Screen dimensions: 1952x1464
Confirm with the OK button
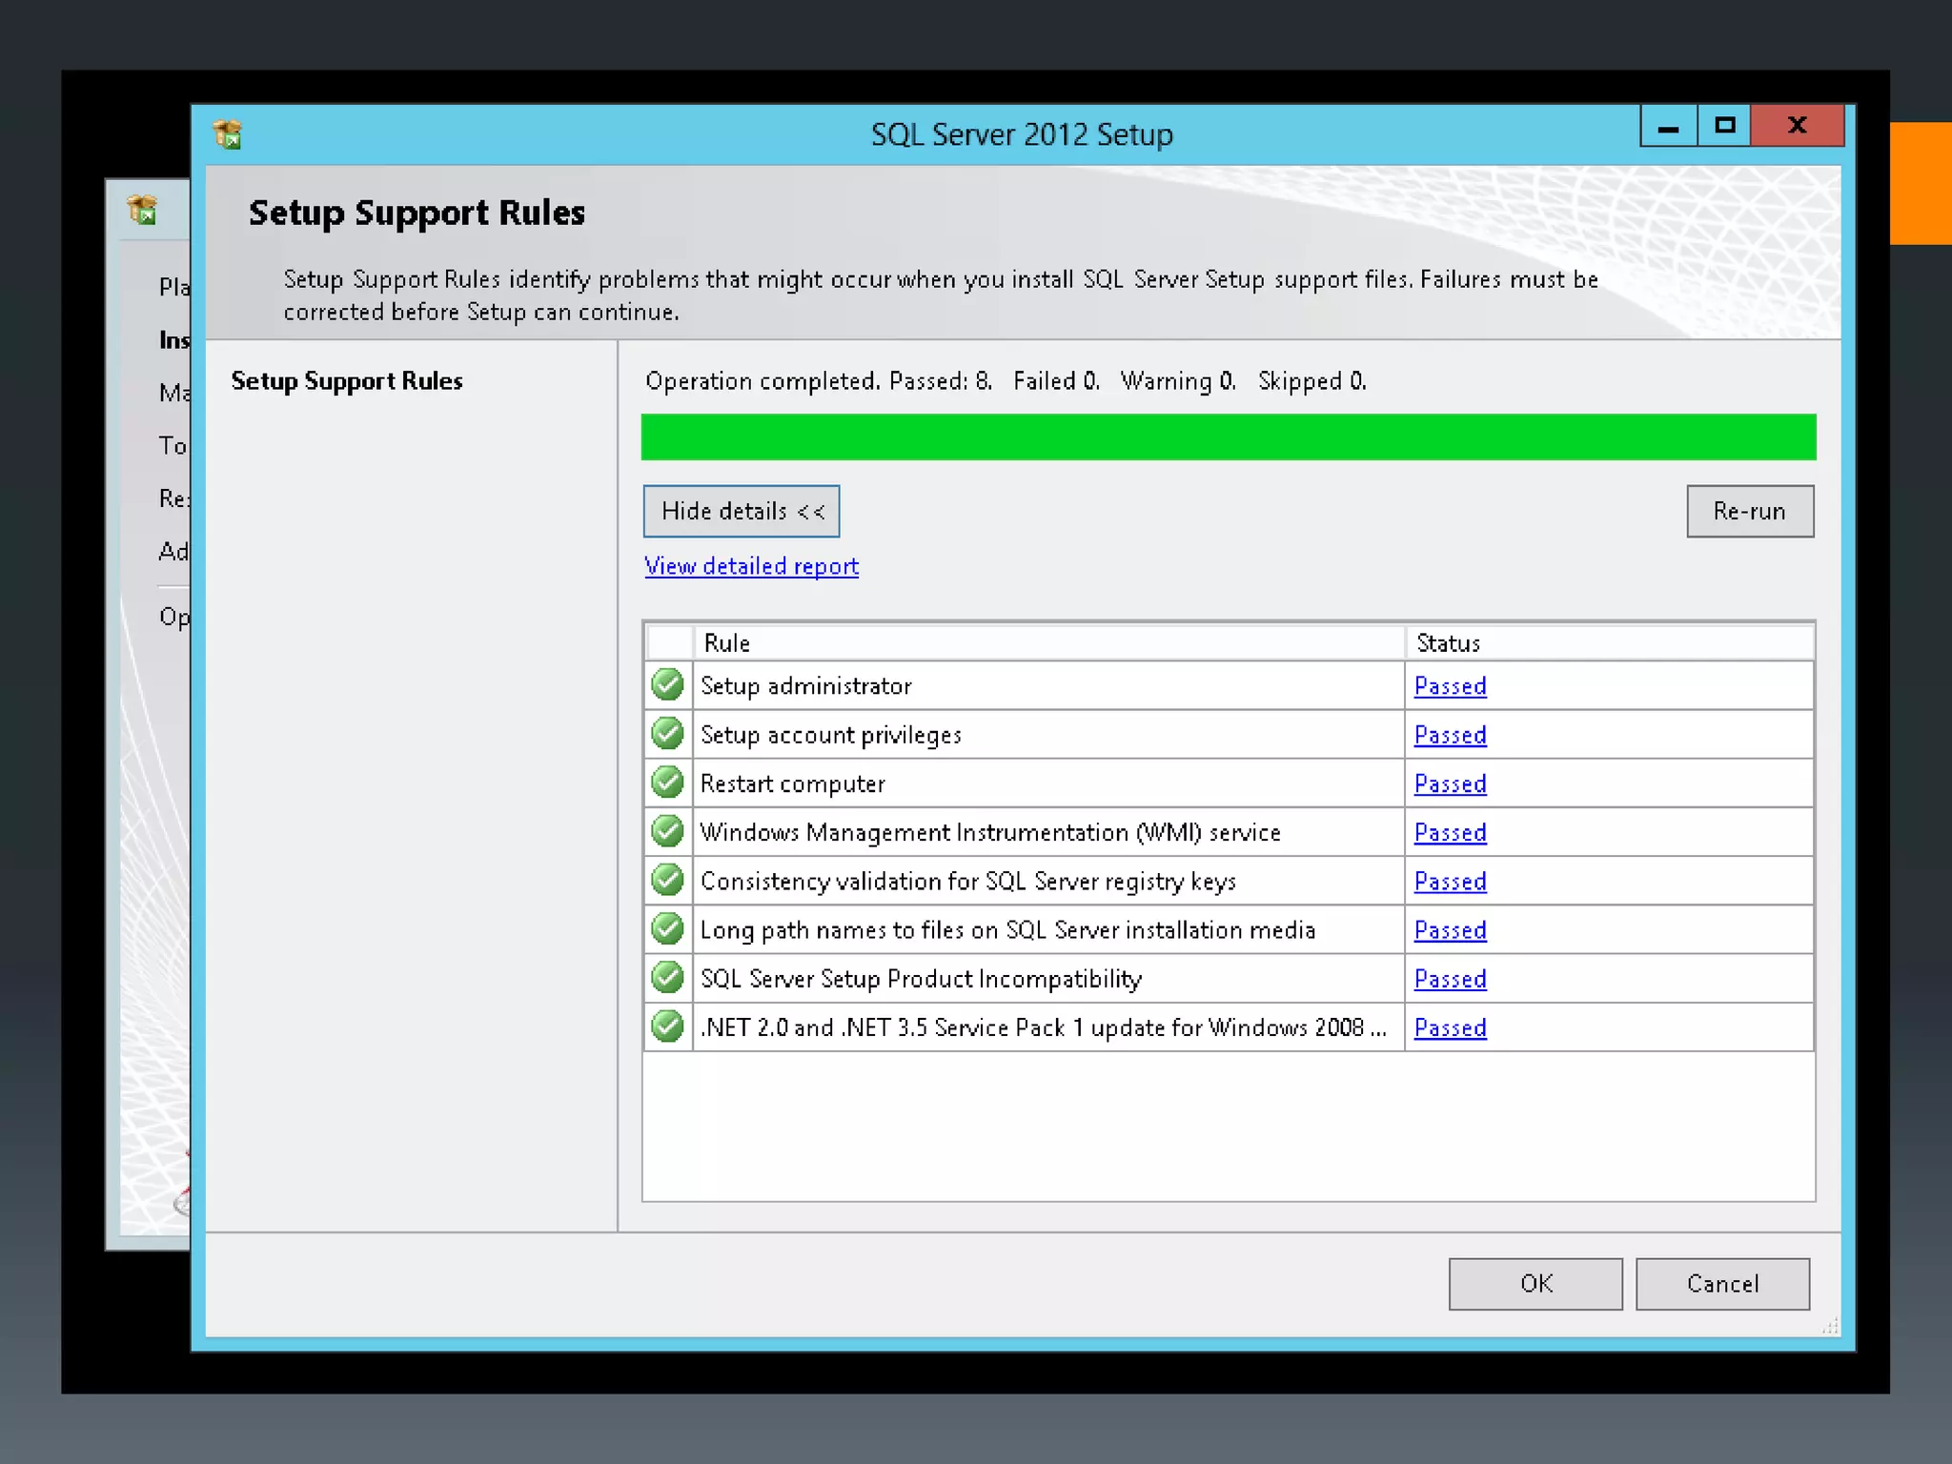pos(1535,1284)
